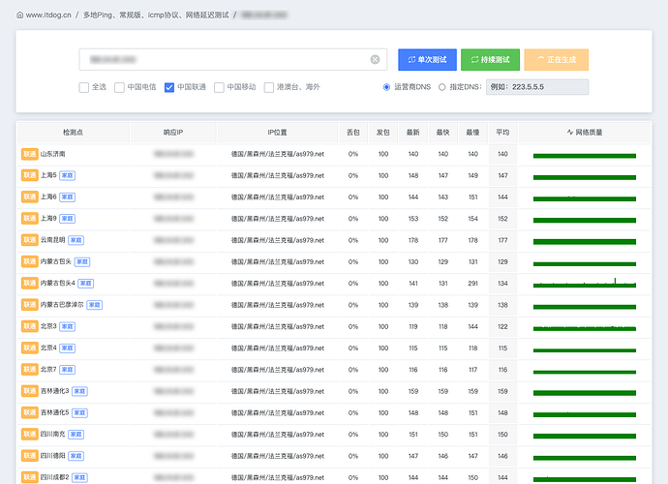
Task: Start continuous test with 持续测试 button
Action: pyautogui.click(x=490, y=60)
